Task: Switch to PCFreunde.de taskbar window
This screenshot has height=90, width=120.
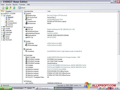Action: 44,88
